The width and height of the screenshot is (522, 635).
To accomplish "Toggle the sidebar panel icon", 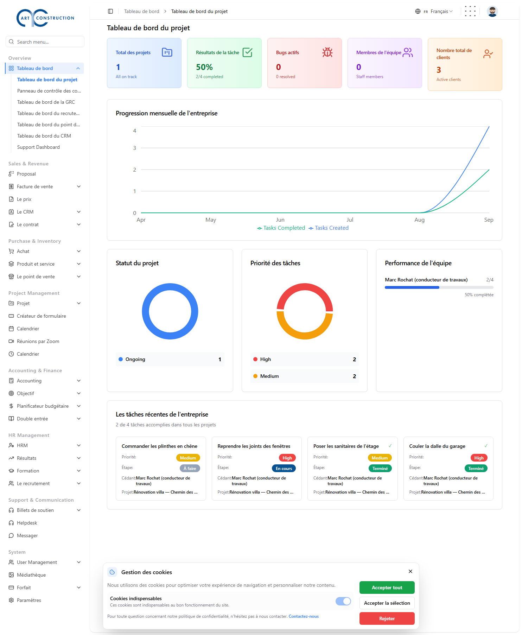I will pos(110,11).
